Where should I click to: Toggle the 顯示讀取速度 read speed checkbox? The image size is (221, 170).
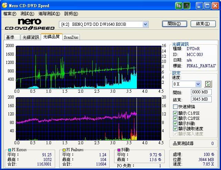175,128
